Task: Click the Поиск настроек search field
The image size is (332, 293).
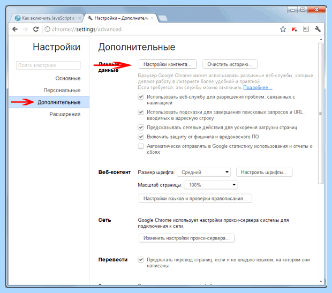Action: tap(48, 65)
